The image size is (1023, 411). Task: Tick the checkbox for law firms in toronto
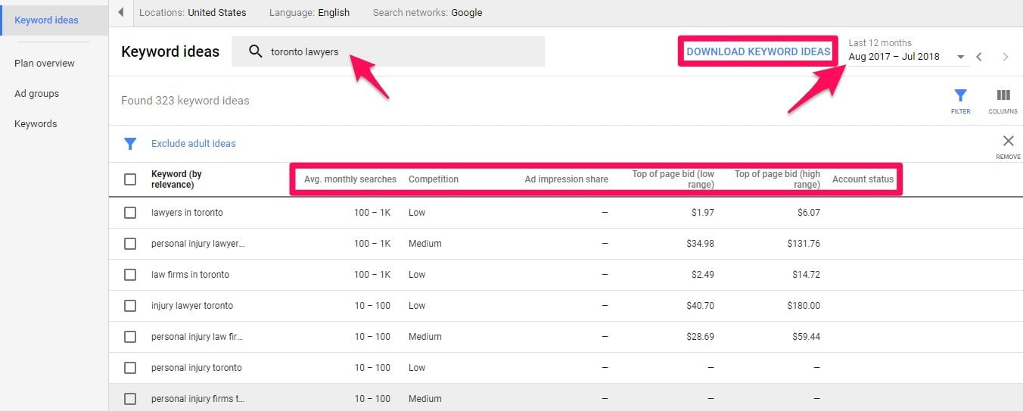pos(130,275)
